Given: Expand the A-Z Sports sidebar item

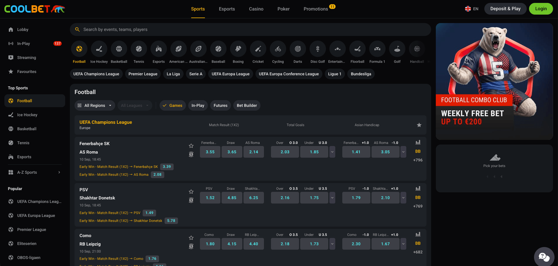Looking at the screenshot, I should 35,172.
